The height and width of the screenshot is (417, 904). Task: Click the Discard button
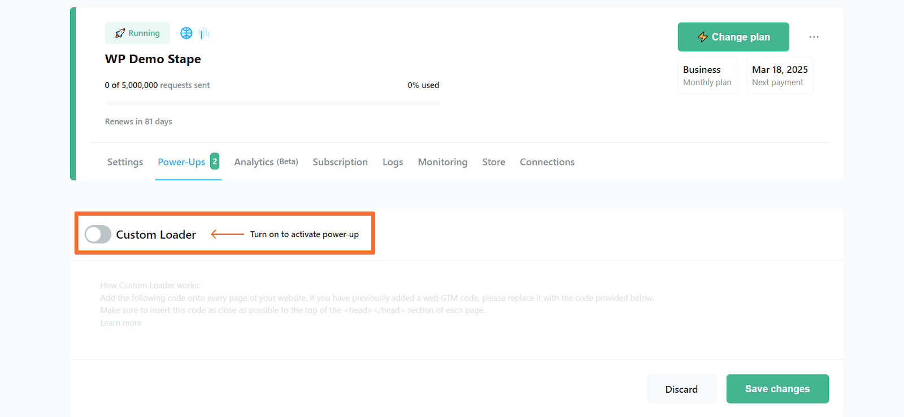point(681,389)
